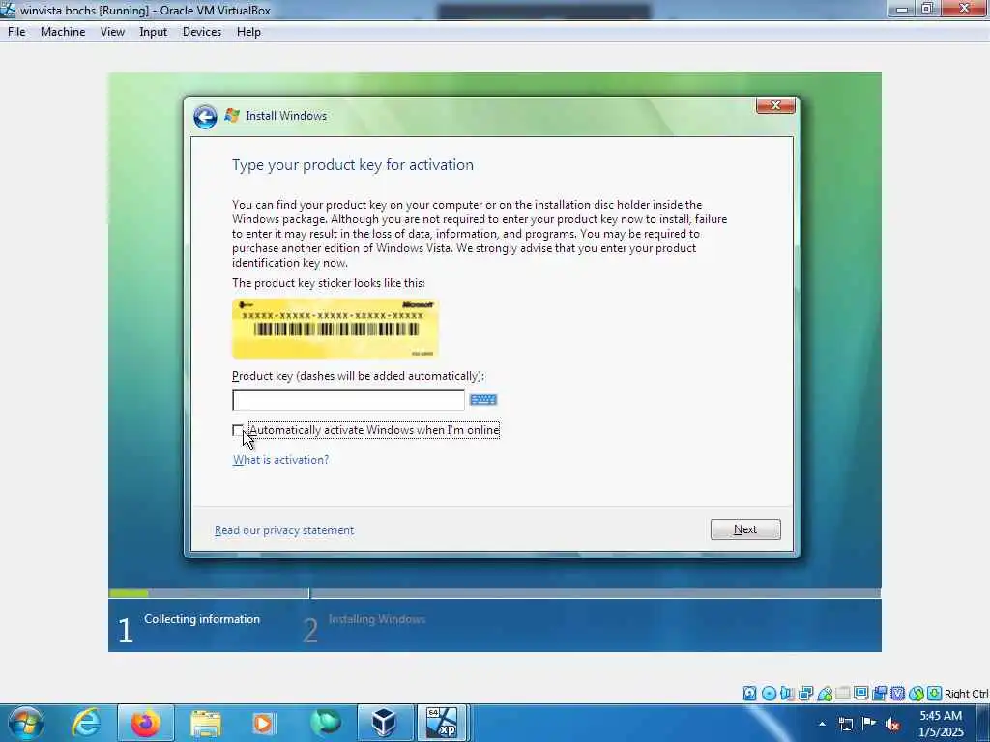Click the audio indicator in VirtualBox status bar
This screenshot has width=990, height=742.
tap(787, 694)
